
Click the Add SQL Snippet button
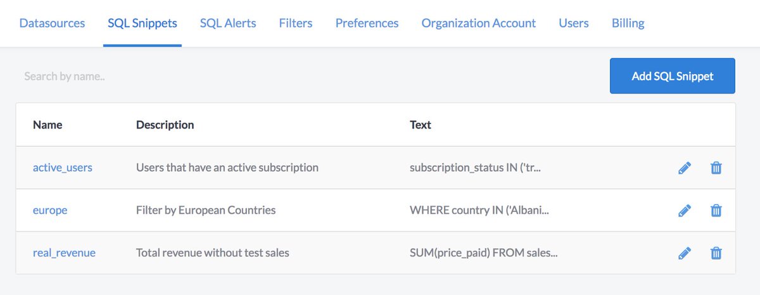pos(672,76)
